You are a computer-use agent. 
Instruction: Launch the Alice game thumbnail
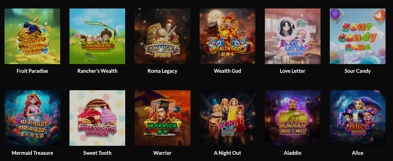pos(358,118)
